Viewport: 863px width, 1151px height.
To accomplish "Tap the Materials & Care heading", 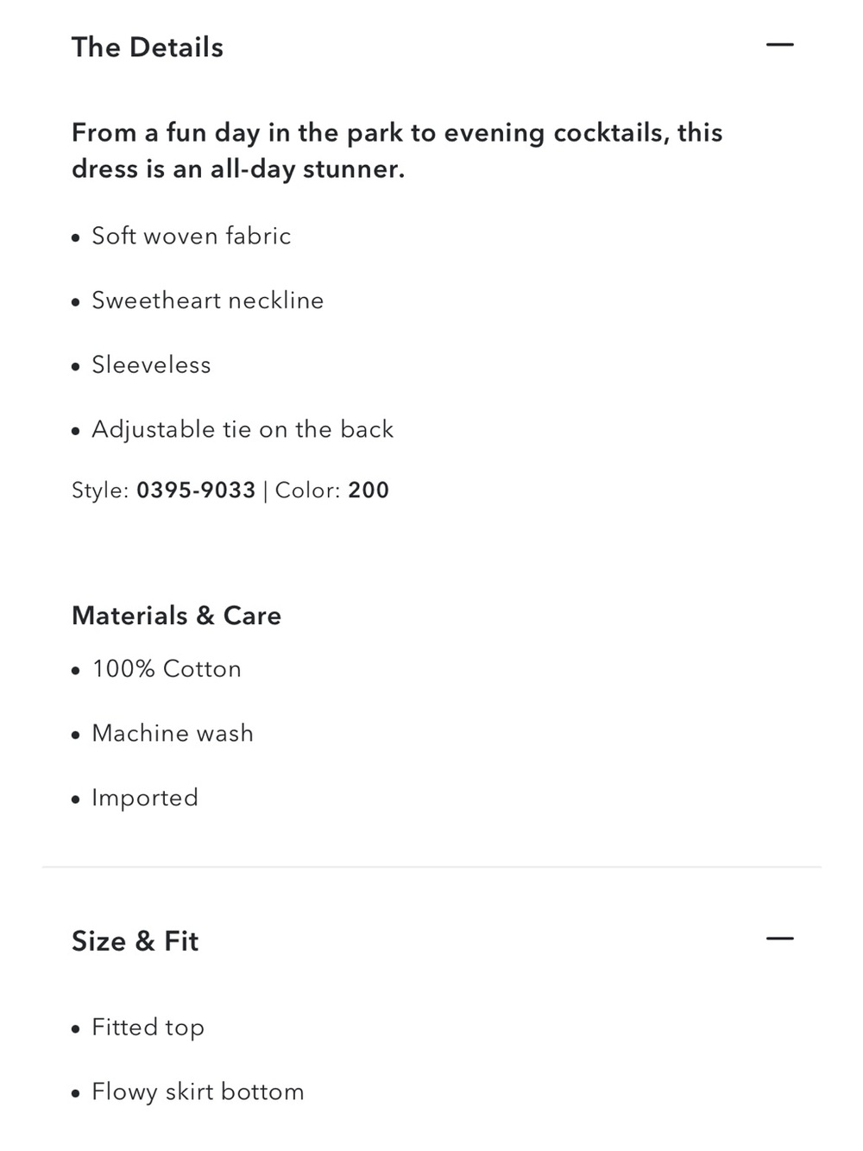I will point(177,616).
